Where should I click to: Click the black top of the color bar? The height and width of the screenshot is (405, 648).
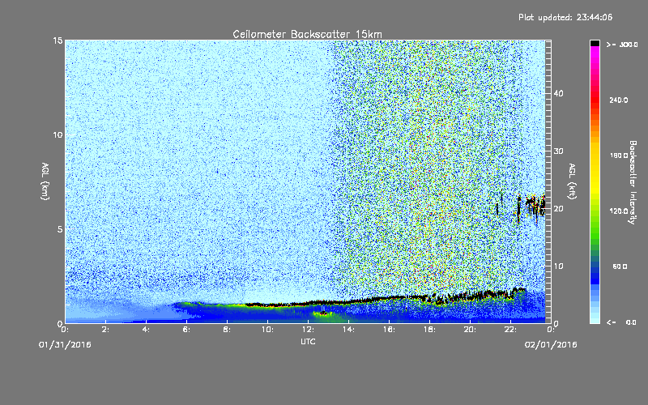coord(595,43)
